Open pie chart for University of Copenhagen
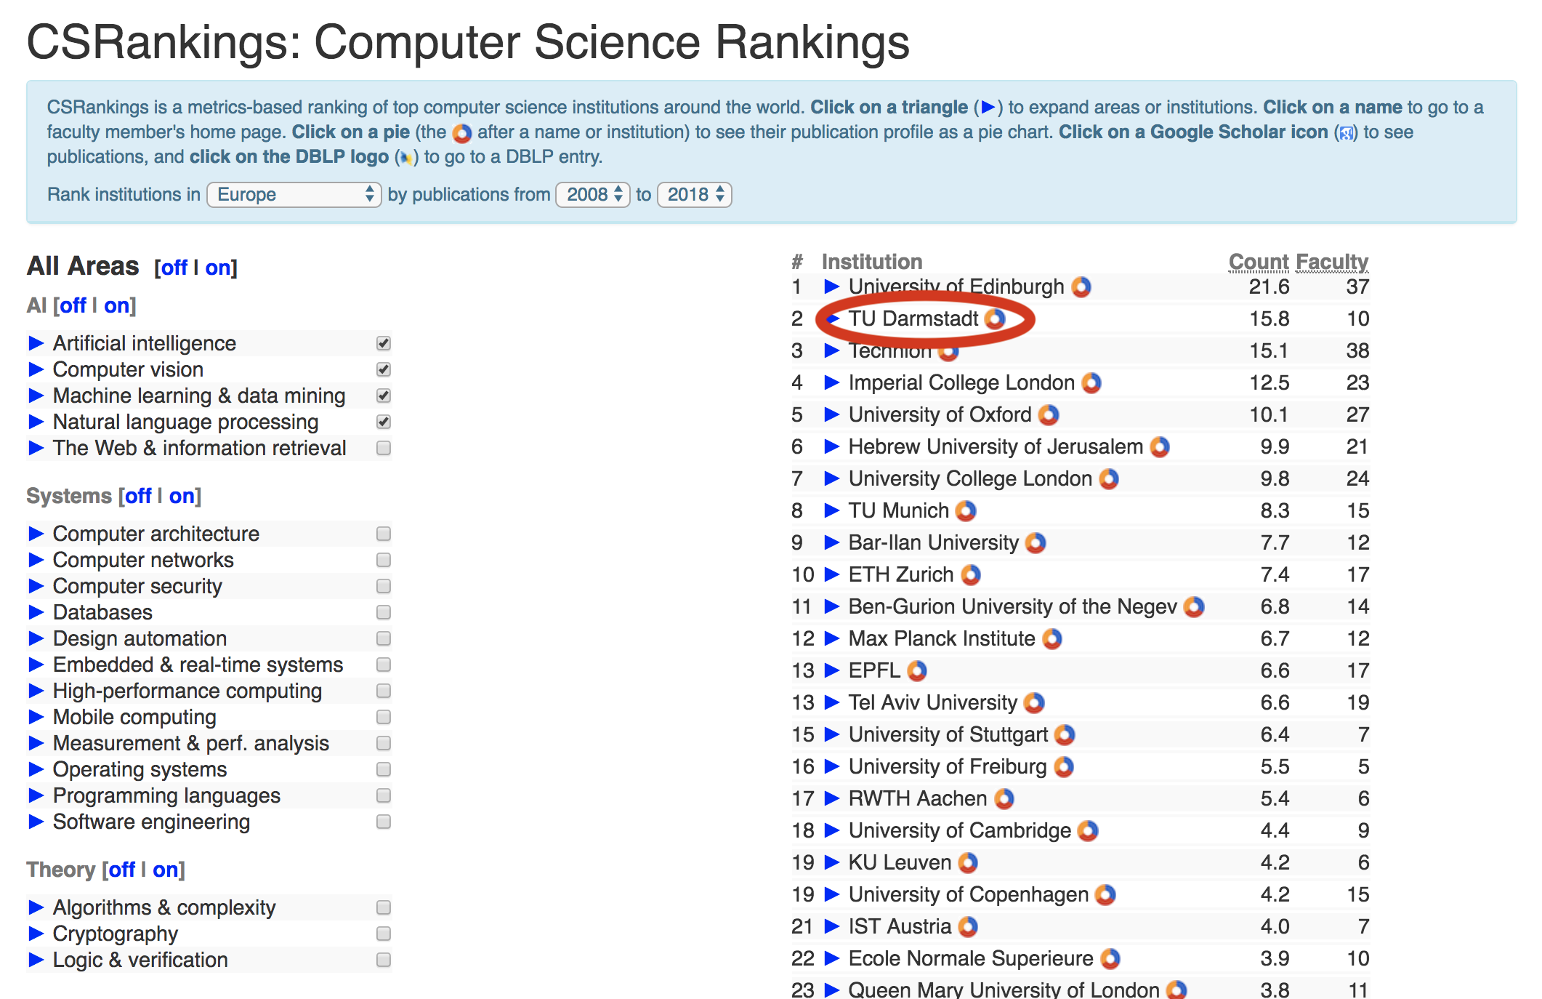 (1105, 894)
